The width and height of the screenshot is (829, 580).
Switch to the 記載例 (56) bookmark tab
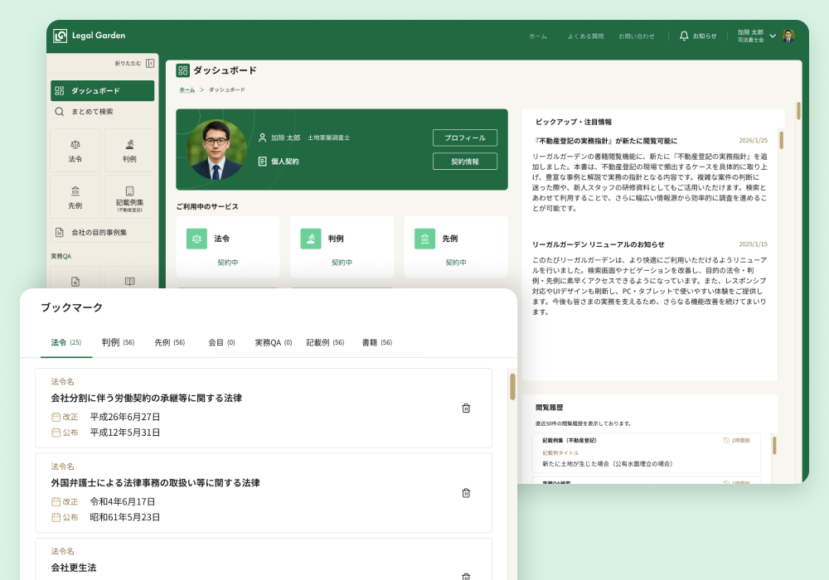tap(325, 343)
